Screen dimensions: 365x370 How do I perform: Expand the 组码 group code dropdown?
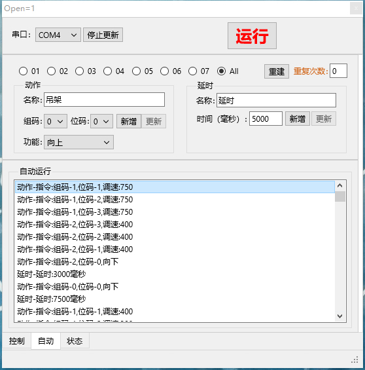tap(56, 121)
